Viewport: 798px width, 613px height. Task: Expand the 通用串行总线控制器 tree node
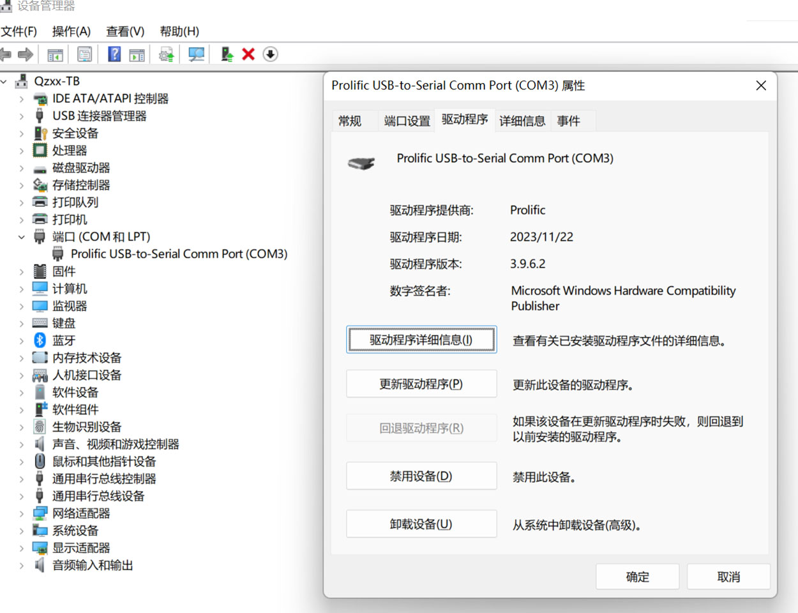(22, 479)
